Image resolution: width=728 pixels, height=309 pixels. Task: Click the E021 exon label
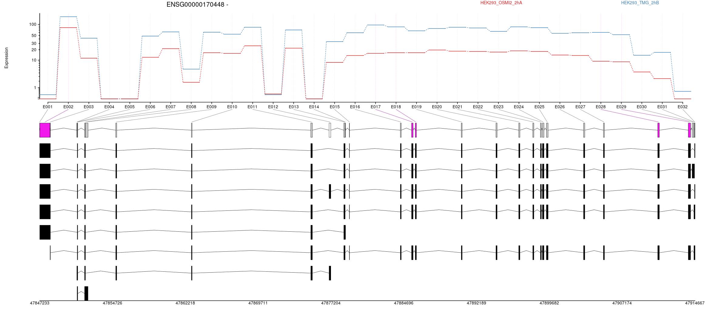click(457, 107)
